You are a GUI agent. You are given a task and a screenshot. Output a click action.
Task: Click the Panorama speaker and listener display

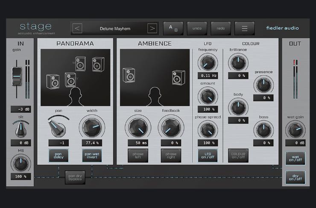pos(76,77)
